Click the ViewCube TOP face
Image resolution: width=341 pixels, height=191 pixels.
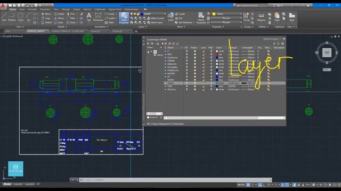pyautogui.click(x=327, y=53)
